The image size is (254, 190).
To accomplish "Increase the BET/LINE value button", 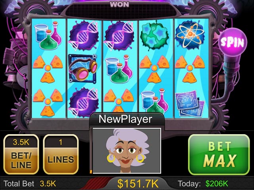I will (21, 154).
